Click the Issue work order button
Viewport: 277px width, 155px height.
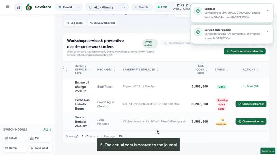pyautogui.click(x=102, y=23)
